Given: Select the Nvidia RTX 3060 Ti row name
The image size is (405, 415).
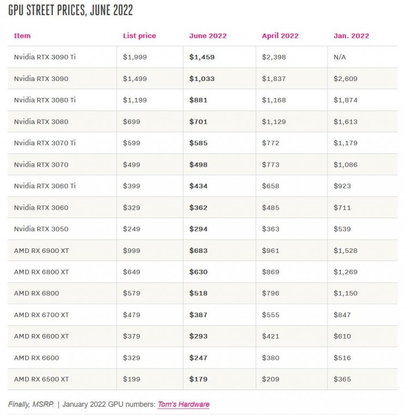Looking at the screenshot, I should (x=45, y=186).
